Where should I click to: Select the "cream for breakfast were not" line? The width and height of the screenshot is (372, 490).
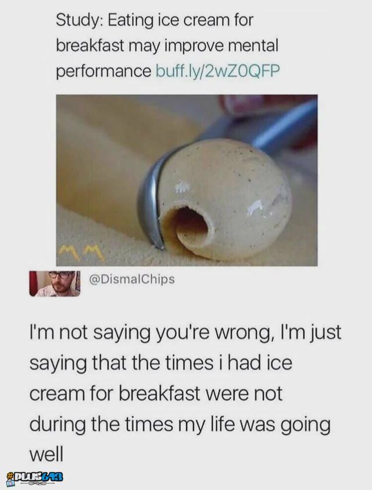click(156, 393)
